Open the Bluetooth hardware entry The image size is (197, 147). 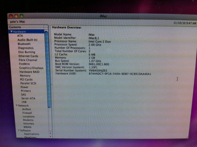(24, 44)
